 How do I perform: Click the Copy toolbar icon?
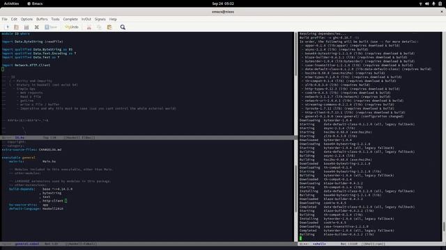click(99, 27)
